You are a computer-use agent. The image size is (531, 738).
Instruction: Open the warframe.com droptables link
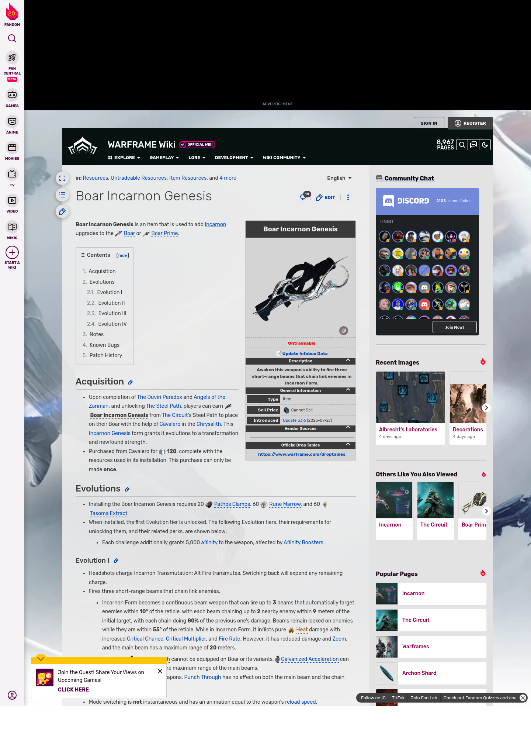point(302,454)
